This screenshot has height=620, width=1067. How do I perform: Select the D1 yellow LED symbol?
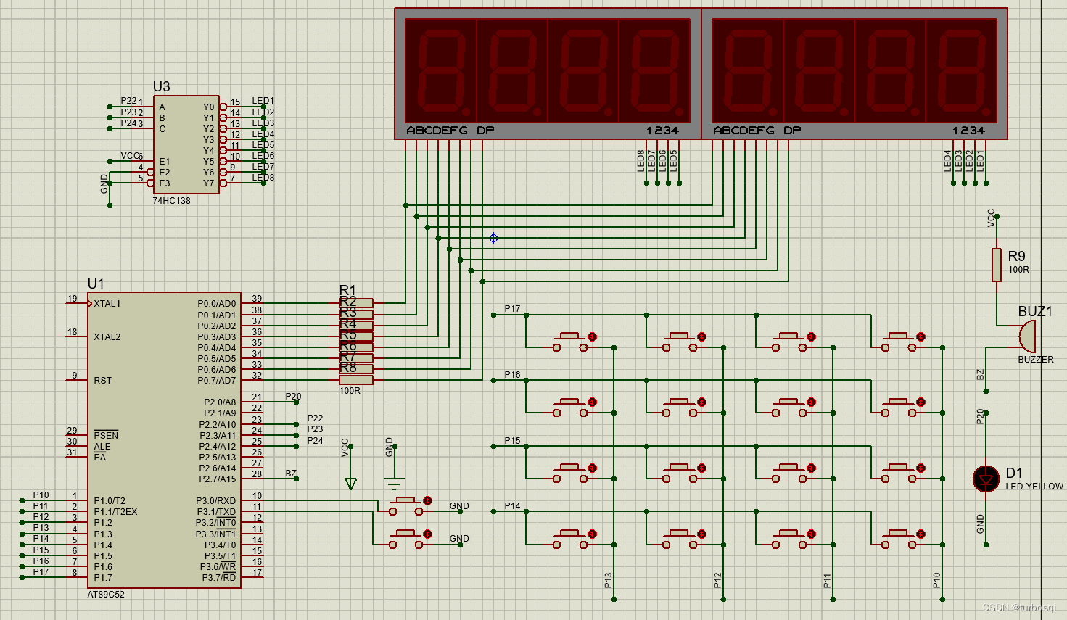click(986, 479)
